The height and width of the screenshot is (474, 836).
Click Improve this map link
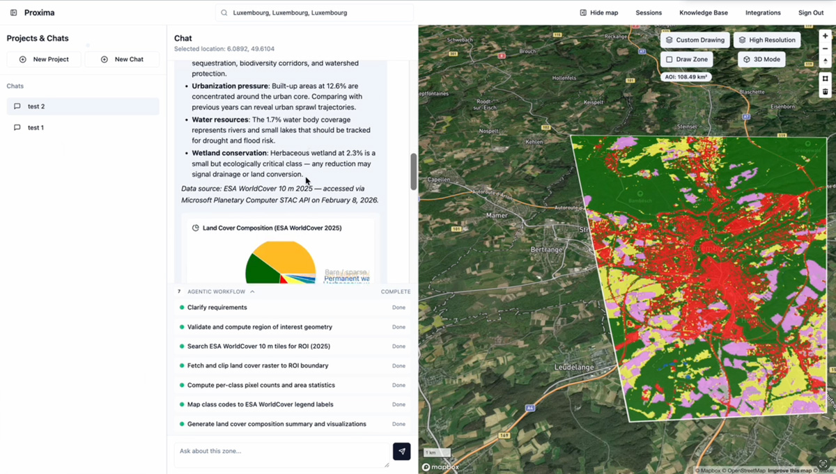point(789,471)
